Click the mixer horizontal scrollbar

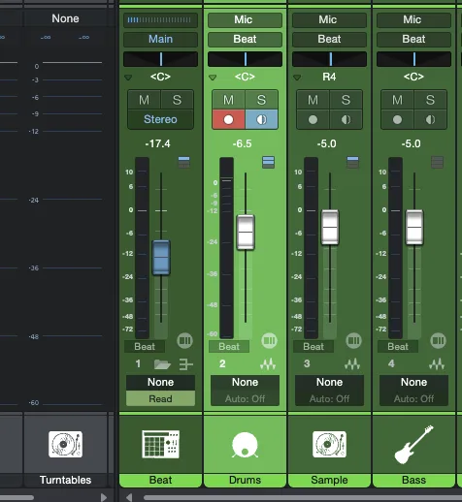pyautogui.click(x=303, y=498)
